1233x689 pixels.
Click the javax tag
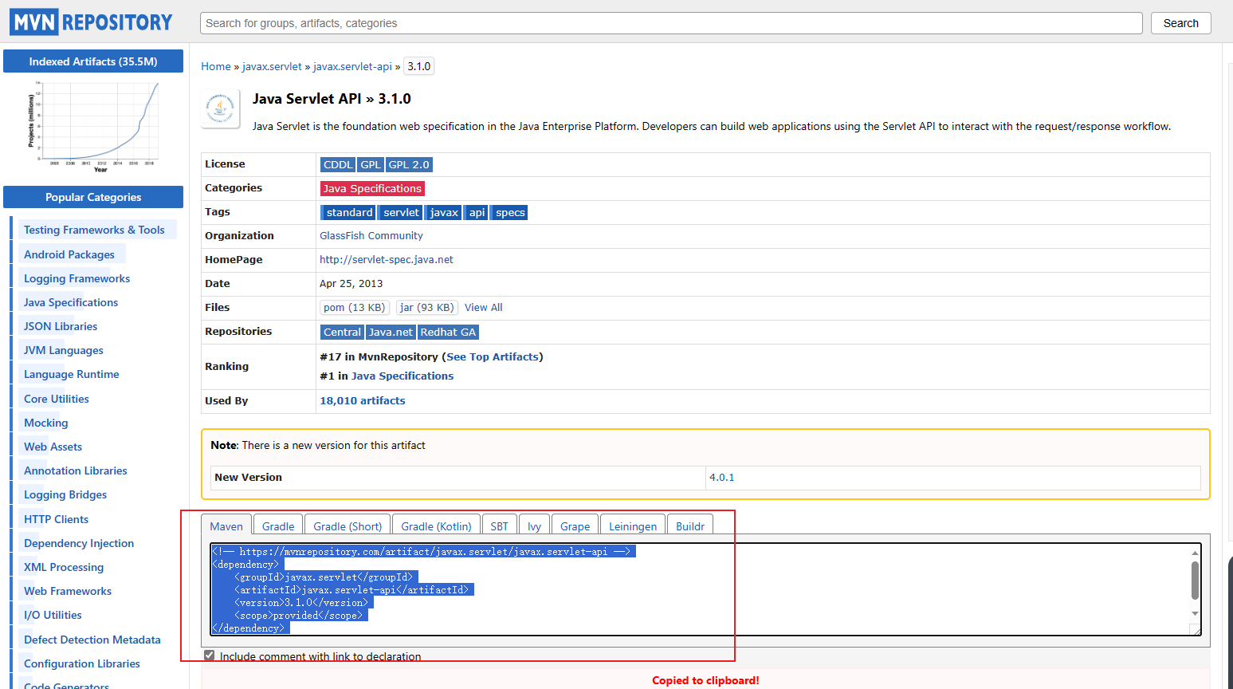tap(444, 212)
